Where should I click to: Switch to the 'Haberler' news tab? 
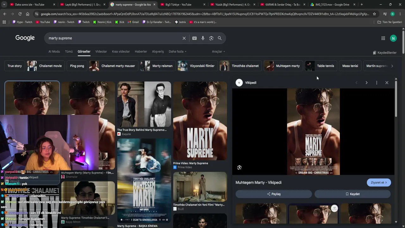tap(141, 52)
